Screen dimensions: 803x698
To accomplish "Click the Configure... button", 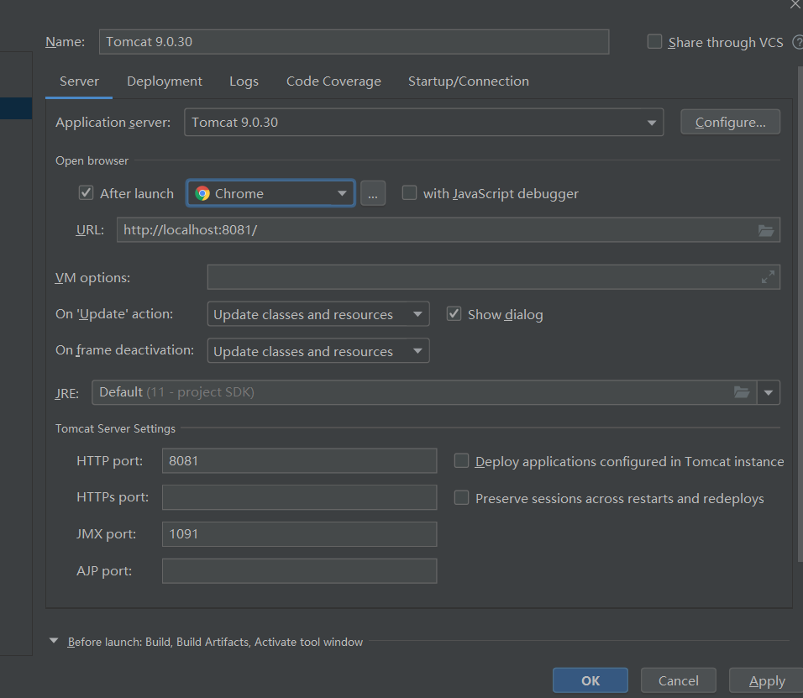I will (x=730, y=123).
